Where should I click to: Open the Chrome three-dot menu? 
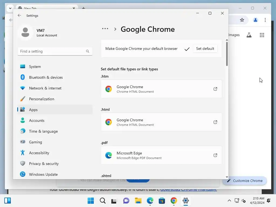tap(265, 20)
